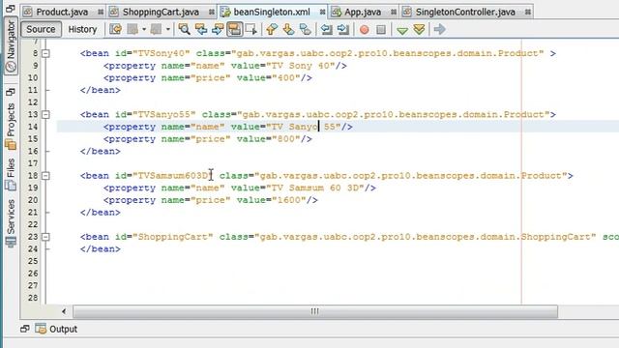Close the ShoppingCart.java tab
This screenshot has width=619, height=348.
point(211,13)
